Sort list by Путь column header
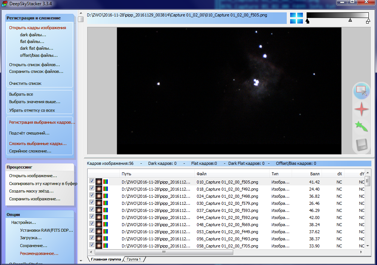The height and width of the screenshot is (265, 377). pos(157,174)
